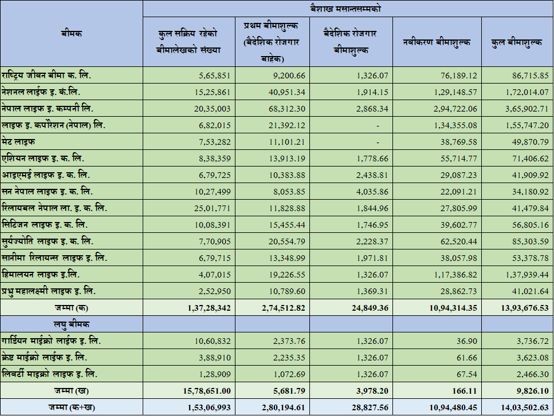This screenshot has height=416, width=554.
Task: Select the सुर्यज्योति लाइफ इ. क. लि. row name
Action: 48,241
